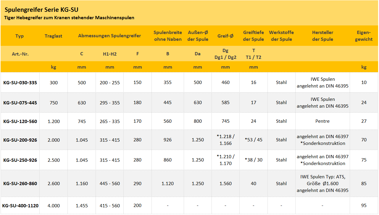Click the KG-SU-030-335 article number
This screenshot has width=379, height=215.
coord(20,83)
